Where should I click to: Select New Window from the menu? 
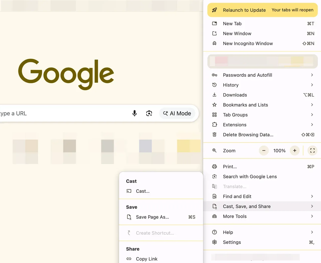[x=262, y=33]
